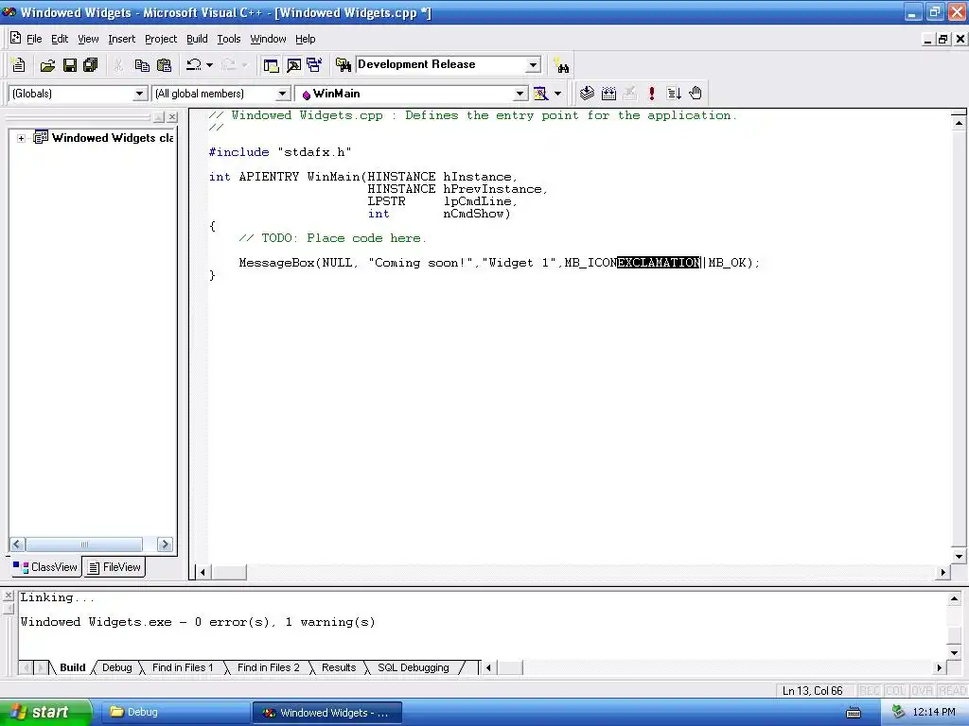The image size is (969, 726).
Task: Open the Insert menu
Action: [x=121, y=39]
